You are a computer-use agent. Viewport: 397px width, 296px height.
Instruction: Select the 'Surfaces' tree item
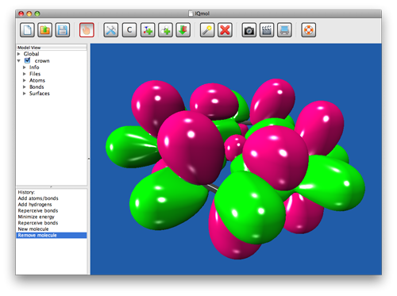40,94
